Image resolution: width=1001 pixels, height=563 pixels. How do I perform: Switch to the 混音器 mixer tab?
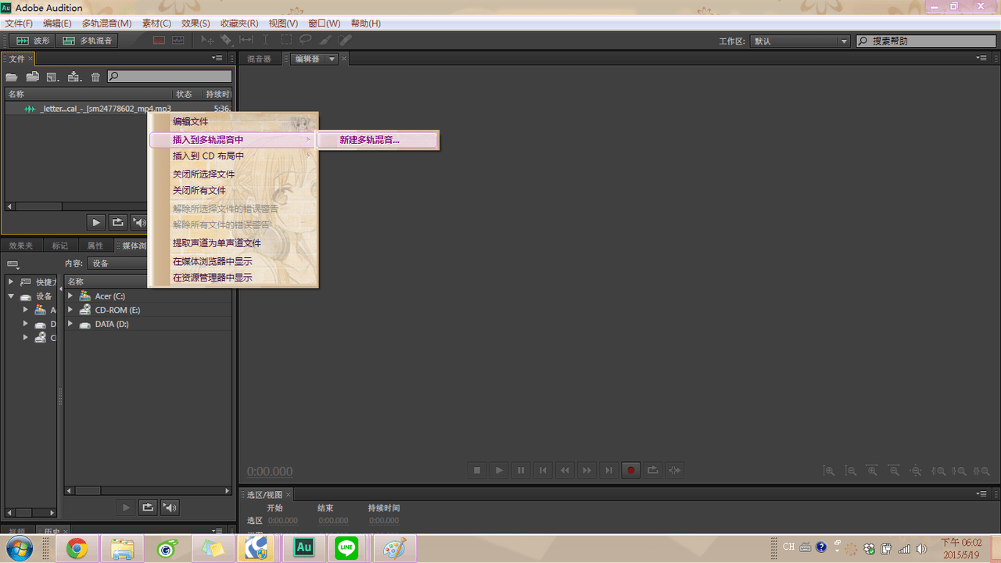[x=259, y=59]
